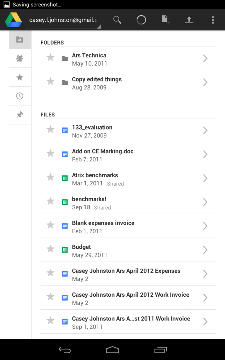
Task: Open search in Google Drive
Action: (117, 20)
